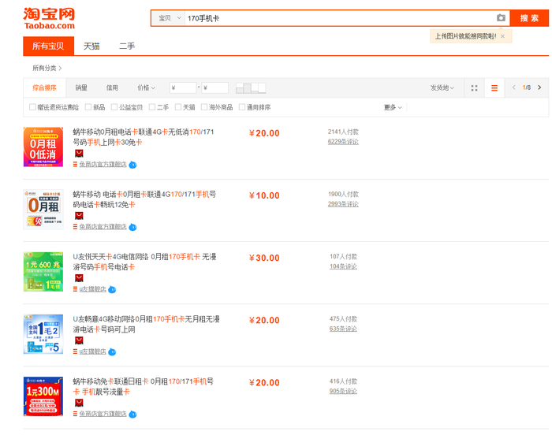This screenshot has height=435, width=552.
Task: Click blue Wangwang chat icon of first listing
Action: [x=132, y=165]
